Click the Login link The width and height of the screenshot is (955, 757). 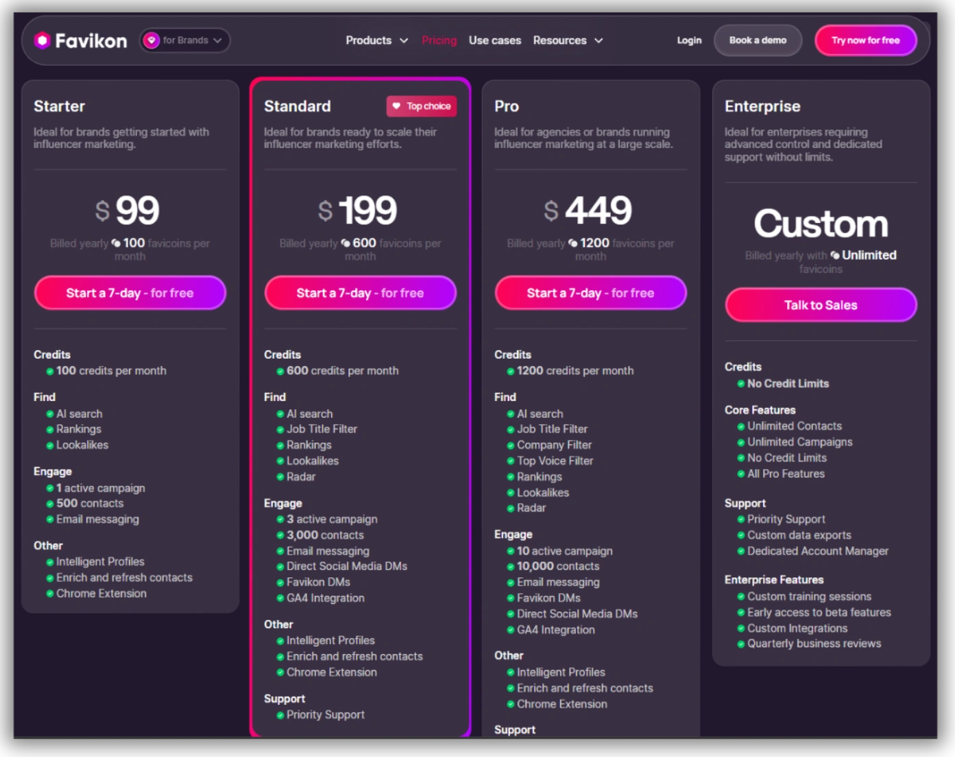[689, 40]
